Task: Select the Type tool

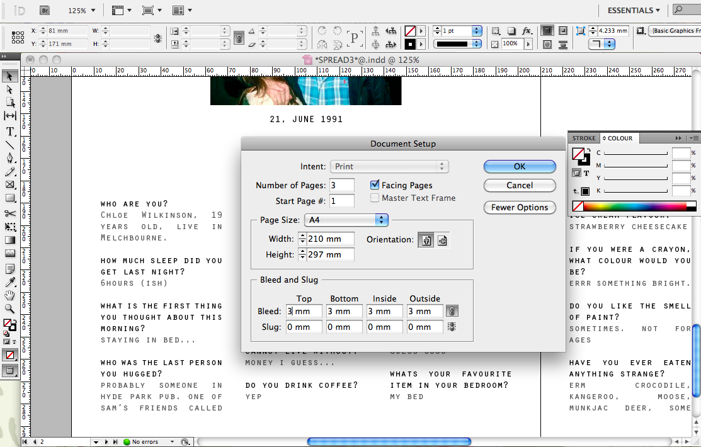Action: pos(9,132)
